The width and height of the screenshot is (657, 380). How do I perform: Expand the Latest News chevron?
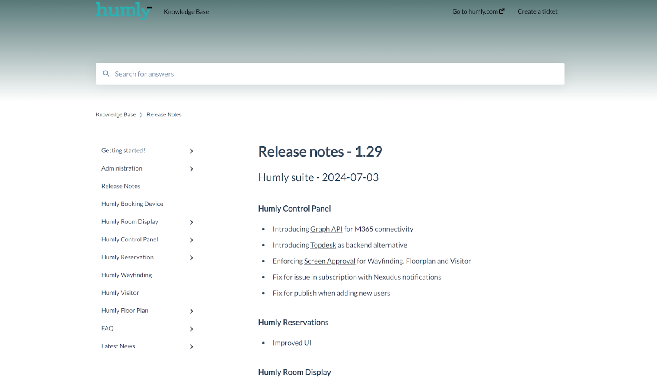(x=191, y=347)
